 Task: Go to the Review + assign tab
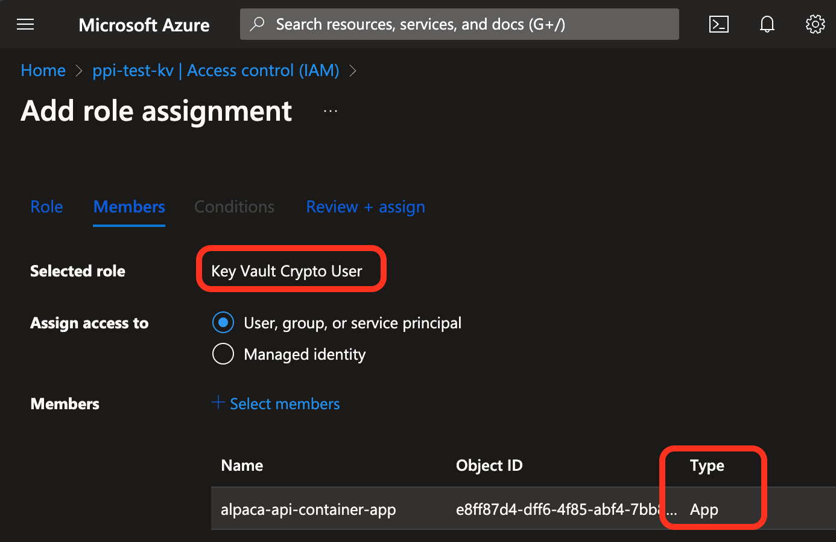(x=366, y=207)
